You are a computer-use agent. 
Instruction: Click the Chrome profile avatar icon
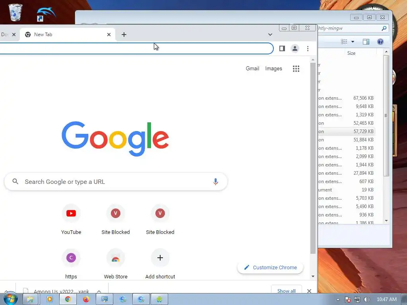295,48
